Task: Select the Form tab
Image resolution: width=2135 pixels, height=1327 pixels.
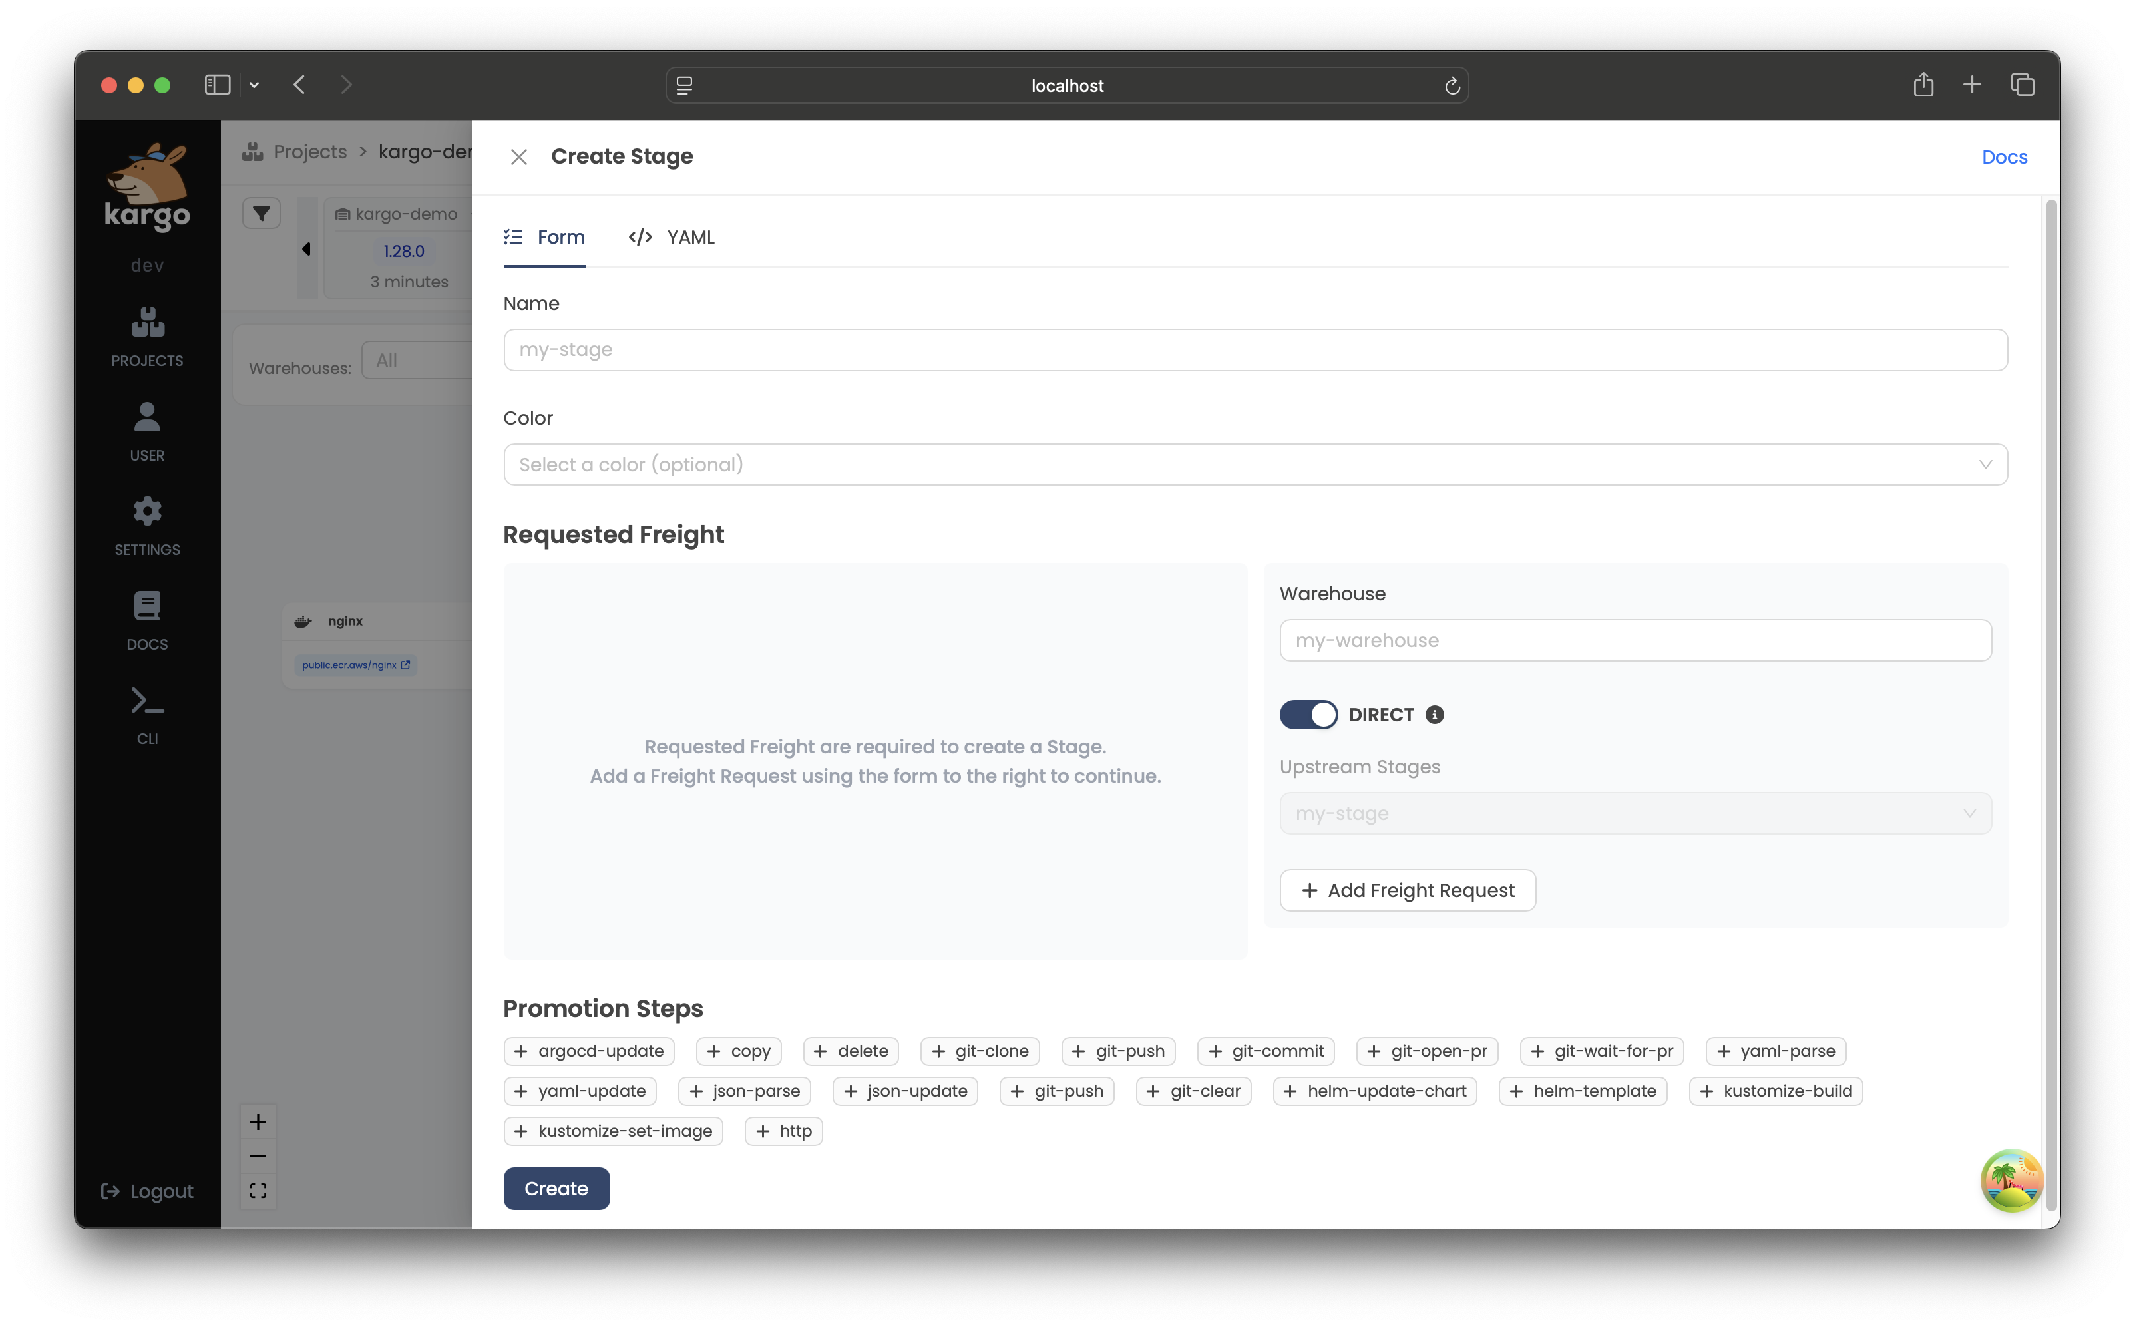Action: (544, 237)
